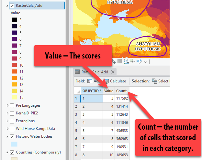
Task: Collapse the Countries (Contemporary) layer
Action: click(8, 152)
